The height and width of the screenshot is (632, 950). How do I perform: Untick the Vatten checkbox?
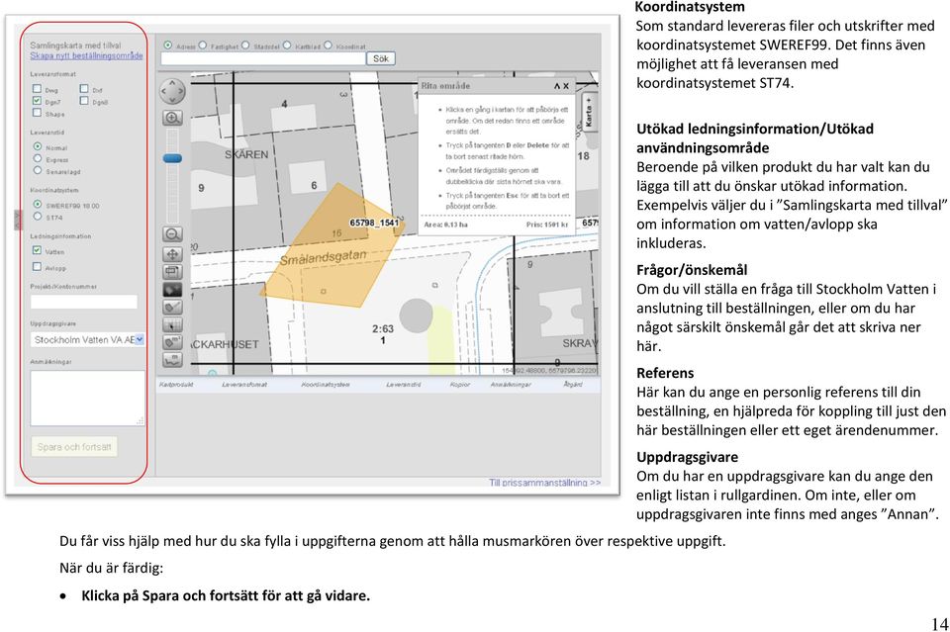click(x=37, y=250)
